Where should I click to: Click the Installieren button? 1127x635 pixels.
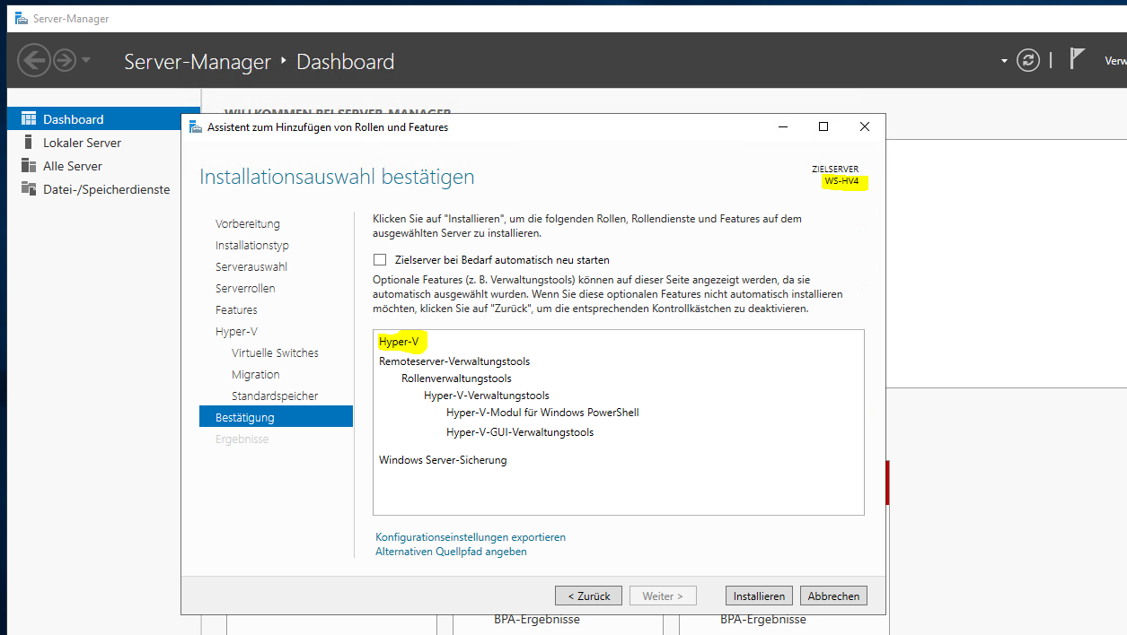[759, 596]
